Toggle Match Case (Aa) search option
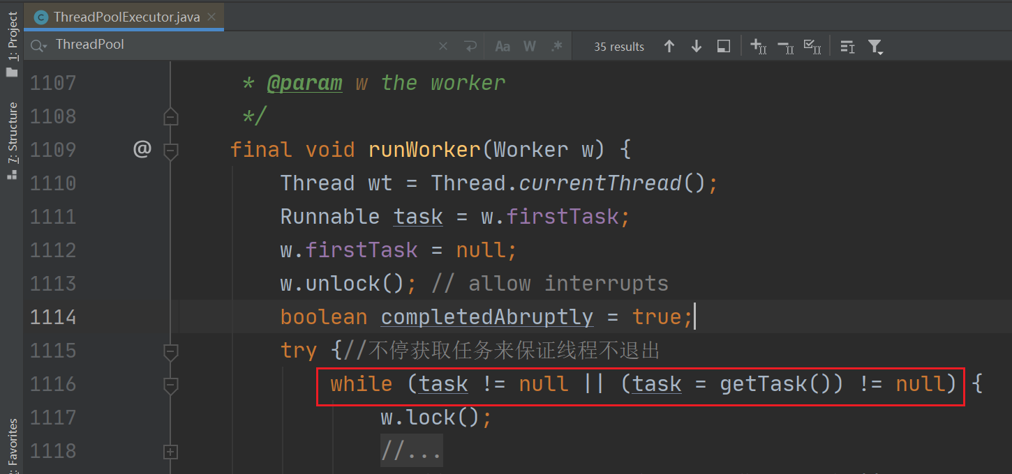1012x474 pixels. tap(503, 47)
